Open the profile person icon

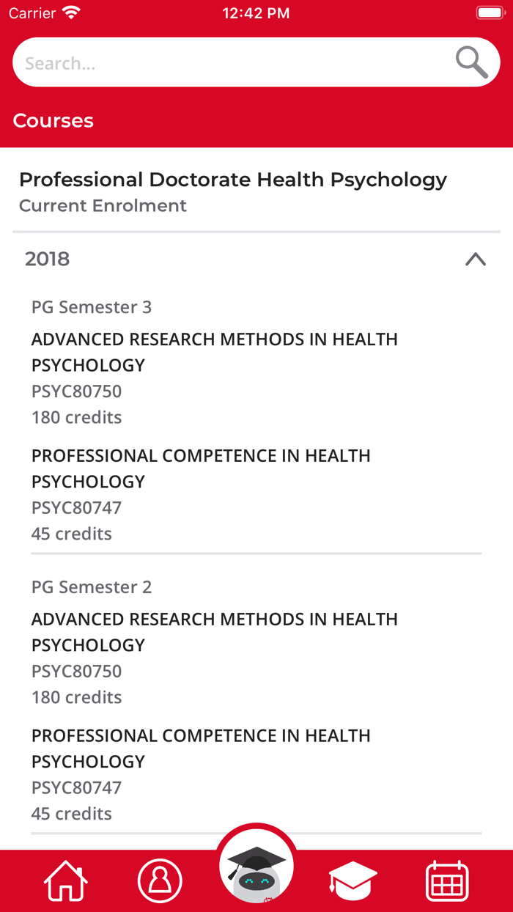[160, 880]
